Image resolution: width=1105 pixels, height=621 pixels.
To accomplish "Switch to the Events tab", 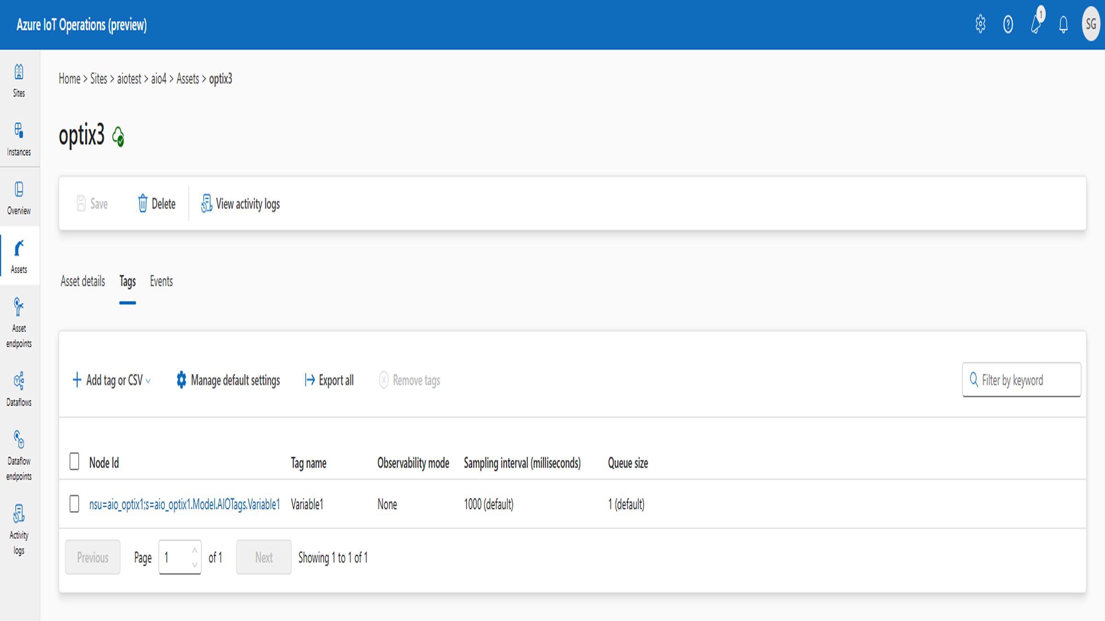I will [x=161, y=281].
